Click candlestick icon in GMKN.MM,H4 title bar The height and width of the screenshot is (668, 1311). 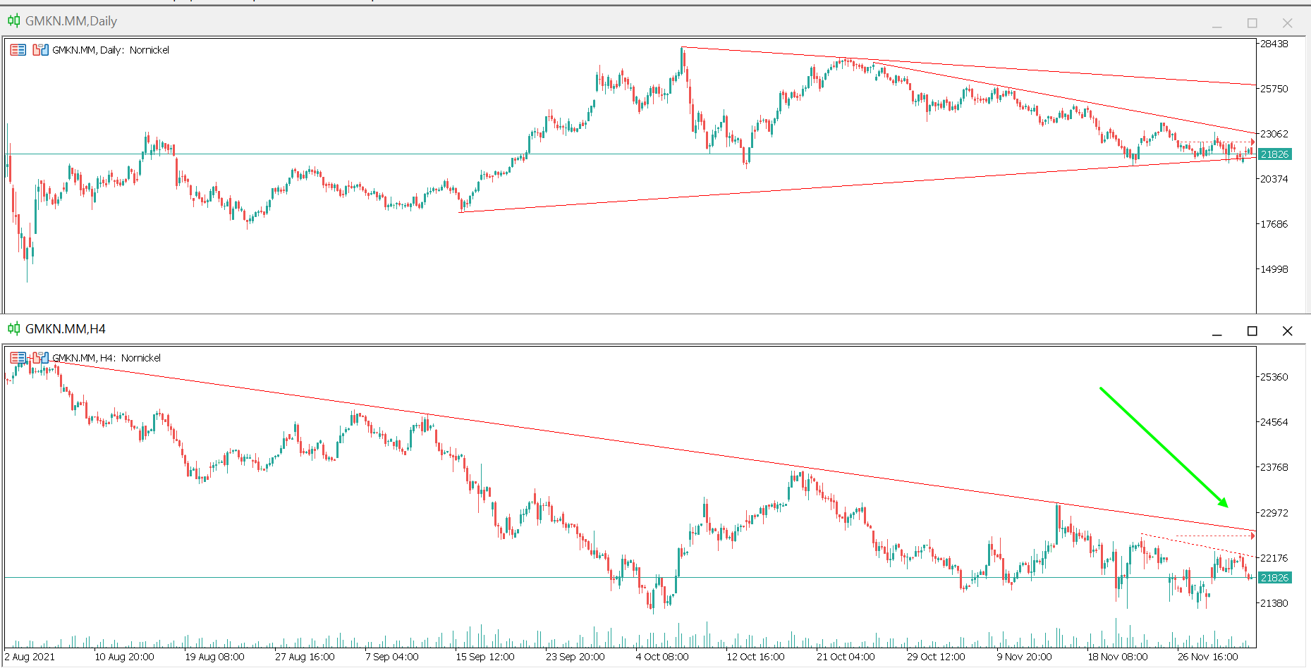14,328
